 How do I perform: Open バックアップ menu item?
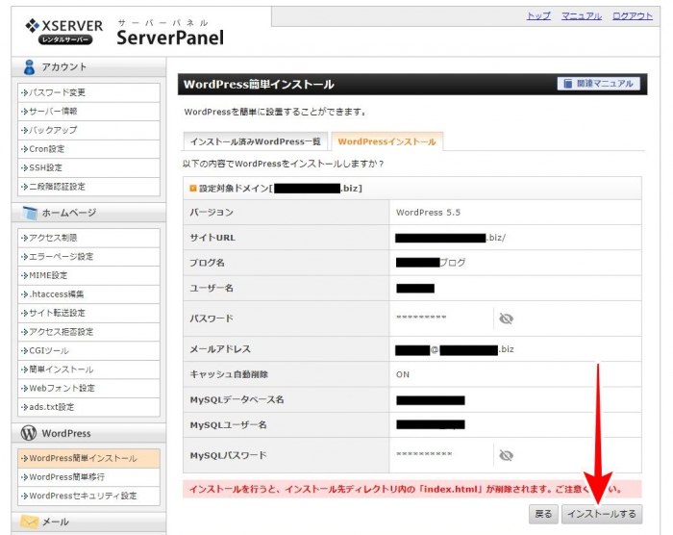pos(88,130)
